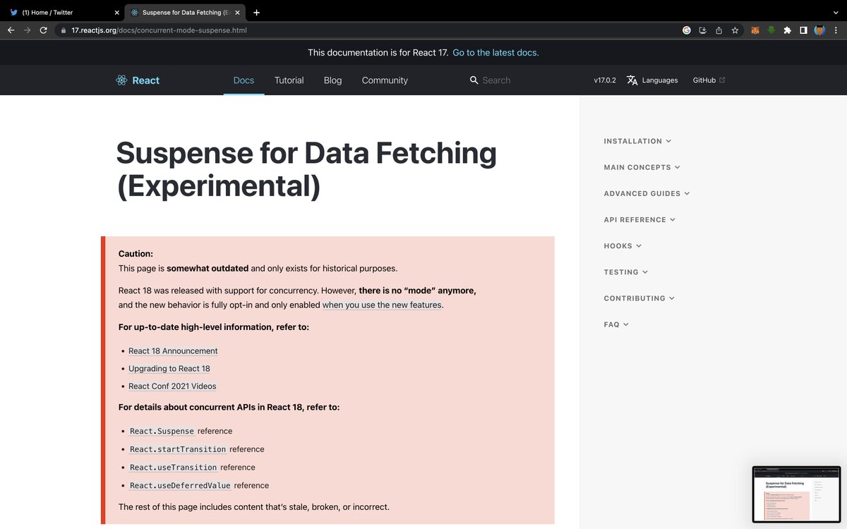This screenshot has height=529, width=847.
Task: Bookmark this page with the star icon
Action: [735, 30]
